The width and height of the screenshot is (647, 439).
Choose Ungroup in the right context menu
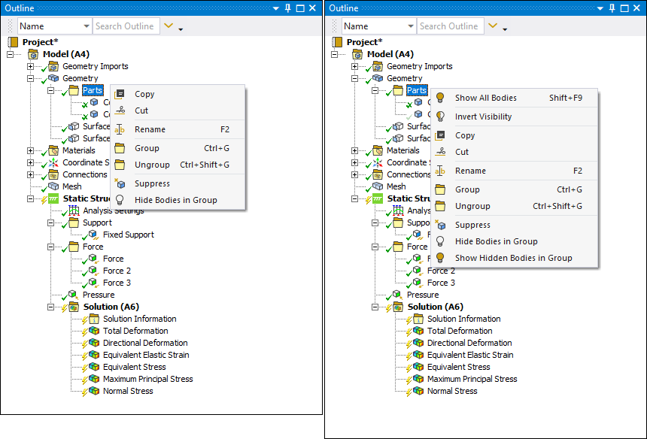point(472,206)
